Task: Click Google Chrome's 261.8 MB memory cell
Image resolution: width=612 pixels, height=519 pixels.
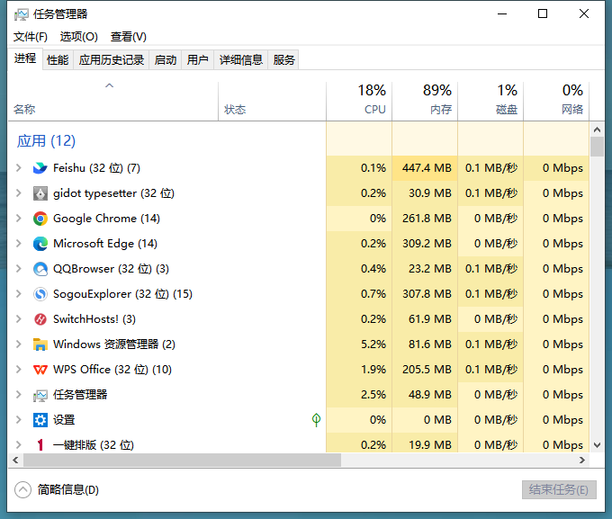Action: (425, 219)
